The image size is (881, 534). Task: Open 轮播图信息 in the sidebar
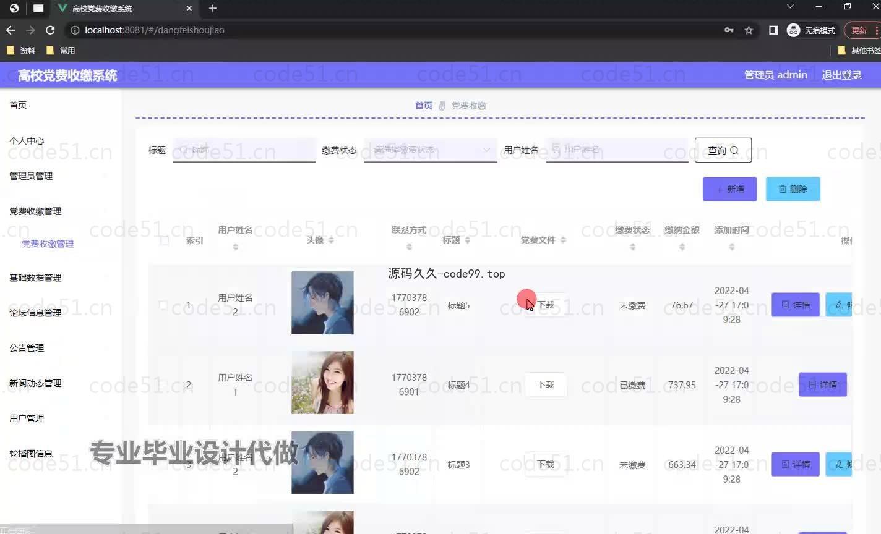pyautogui.click(x=31, y=454)
